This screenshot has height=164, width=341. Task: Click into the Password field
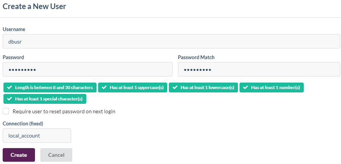87,70
